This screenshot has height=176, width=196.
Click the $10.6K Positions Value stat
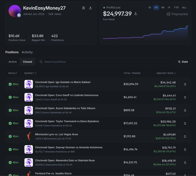tap(17, 38)
